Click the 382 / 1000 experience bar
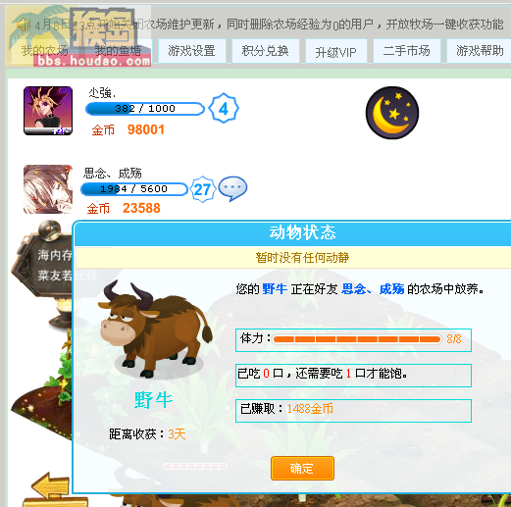This screenshot has height=507, width=511. point(145,109)
